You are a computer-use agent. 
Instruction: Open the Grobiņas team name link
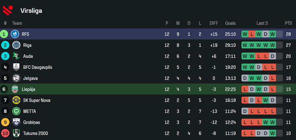pos(31,123)
